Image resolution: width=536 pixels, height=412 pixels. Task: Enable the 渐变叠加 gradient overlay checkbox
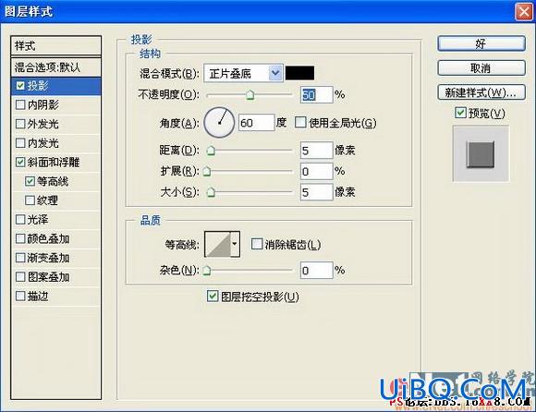click(20, 258)
